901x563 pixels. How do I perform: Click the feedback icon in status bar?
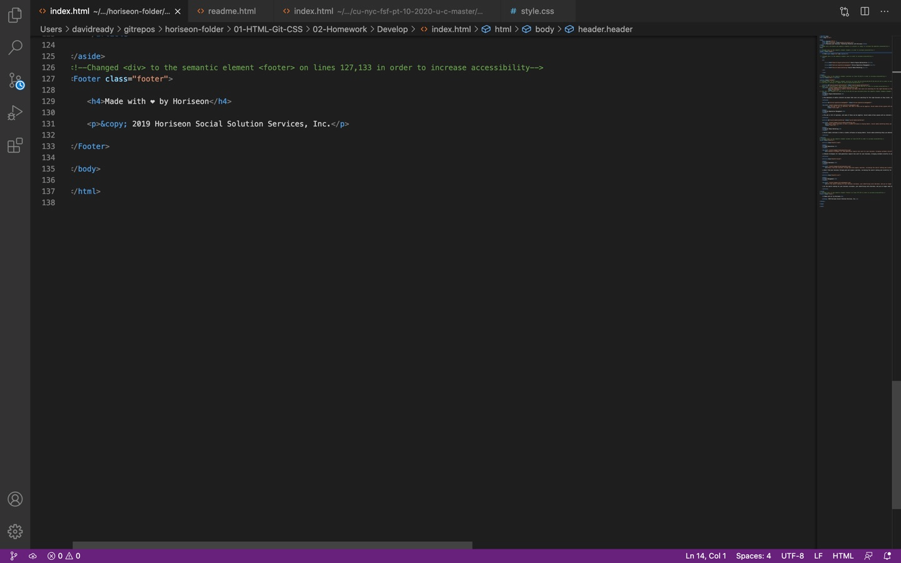(x=868, y=555)
